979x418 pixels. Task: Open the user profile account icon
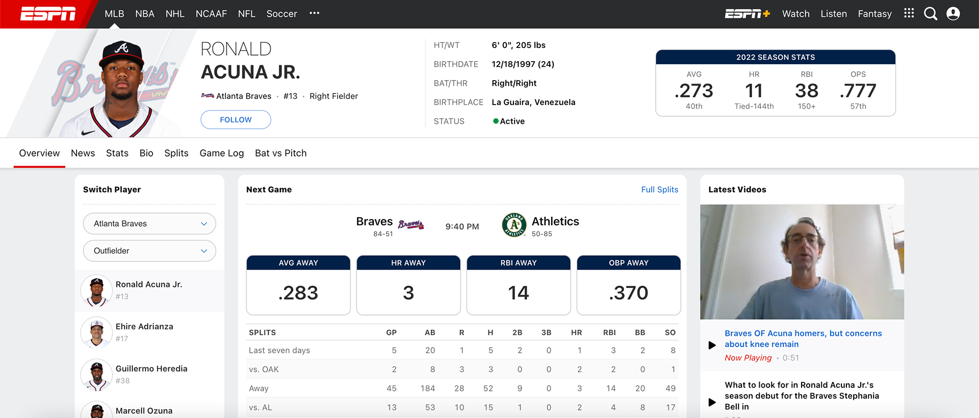click(x=953, y=14)
